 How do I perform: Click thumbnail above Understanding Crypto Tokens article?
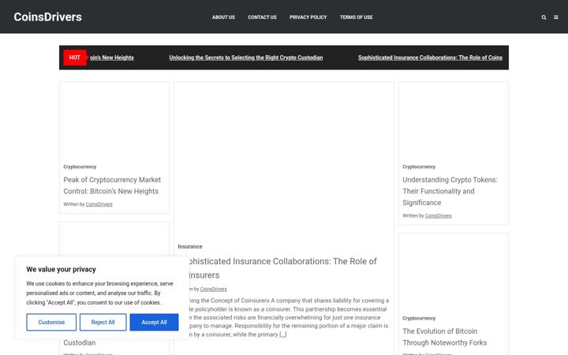(x=454, y=121)
